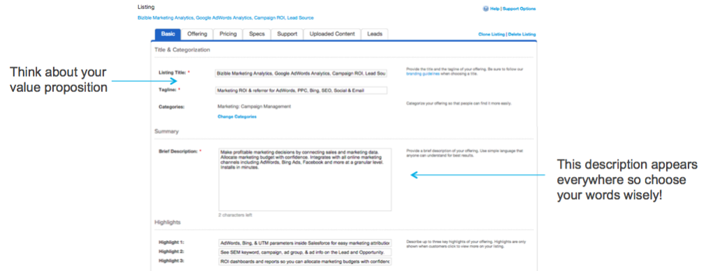Open the Uploaded Content tab
The image size is (715, 271).
(332, 34)
